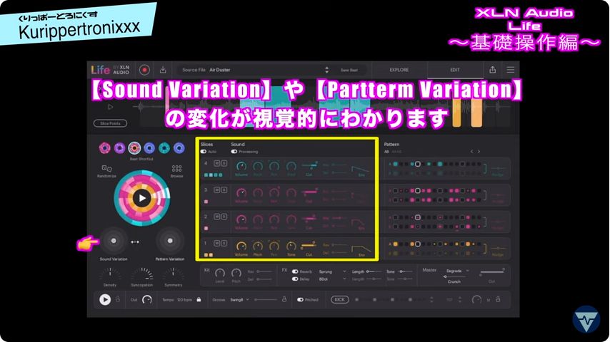Switch to the EDIT tab
610x342 pixels.
(x=455, y=70)
